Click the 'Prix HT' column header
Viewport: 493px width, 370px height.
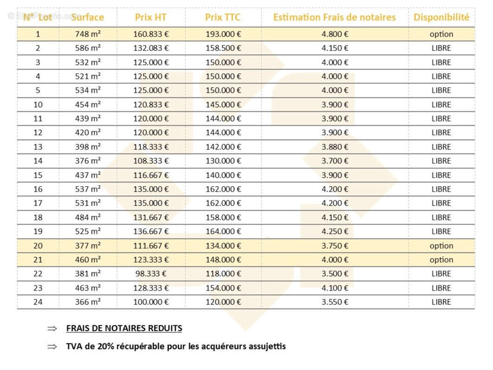150,17
